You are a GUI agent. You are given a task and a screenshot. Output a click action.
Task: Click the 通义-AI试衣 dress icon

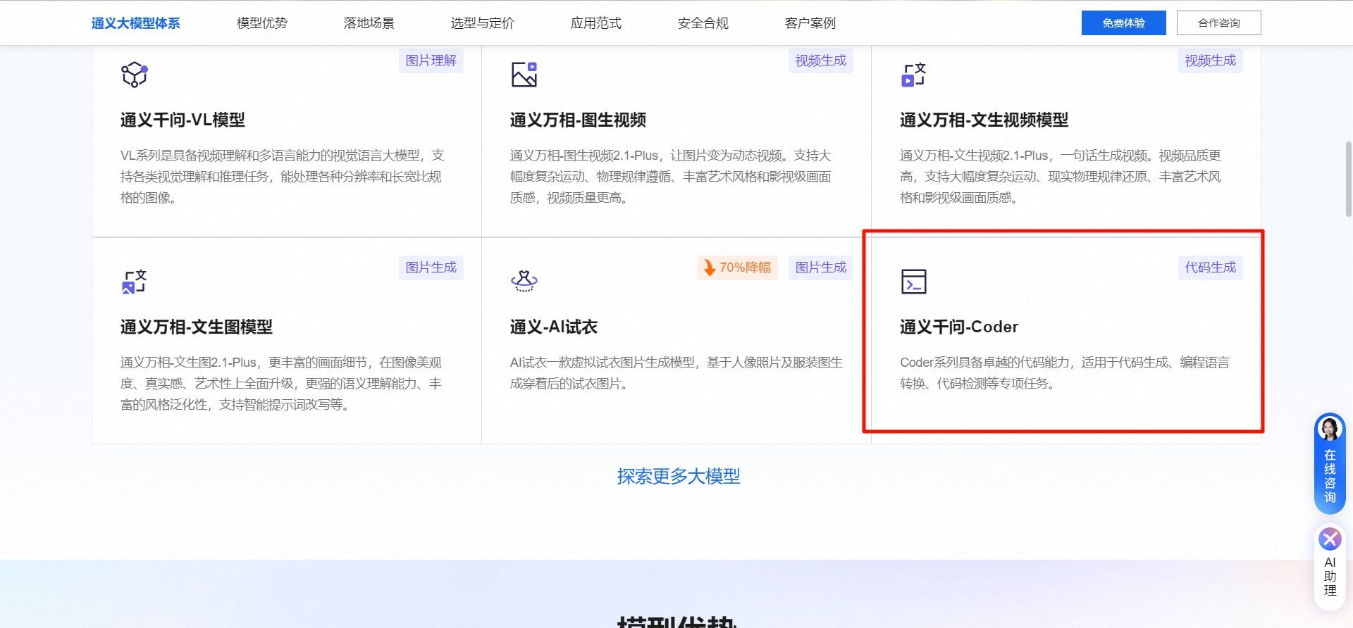[524, 281]
